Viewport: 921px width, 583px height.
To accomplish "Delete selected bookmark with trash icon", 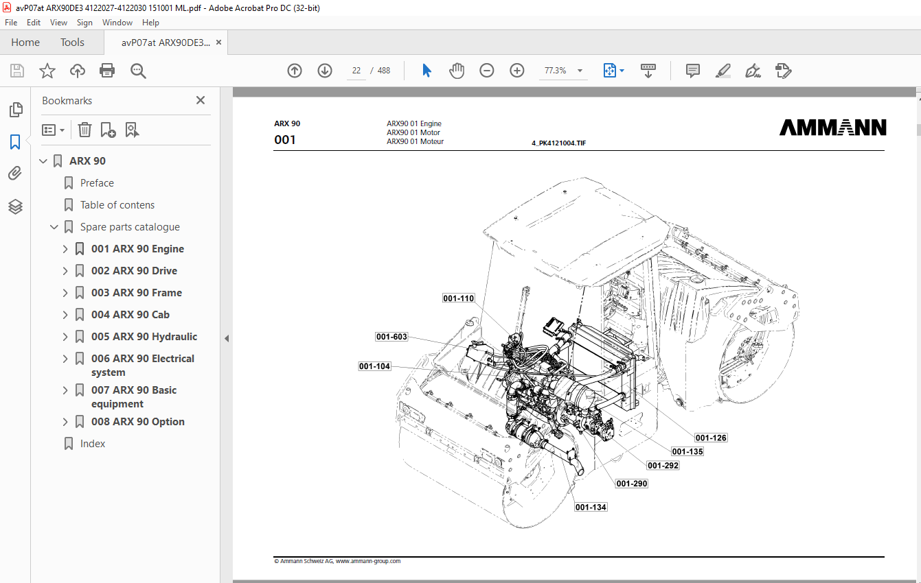I will click(84, 130).
